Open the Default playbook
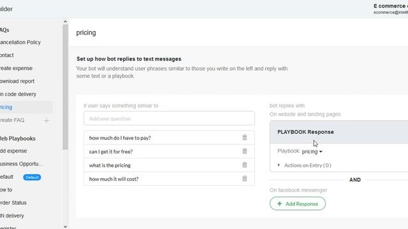 coord(6,177)
